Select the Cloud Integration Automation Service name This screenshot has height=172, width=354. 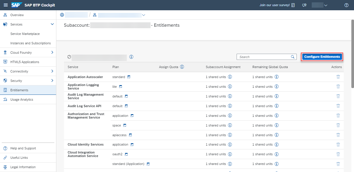83,154
